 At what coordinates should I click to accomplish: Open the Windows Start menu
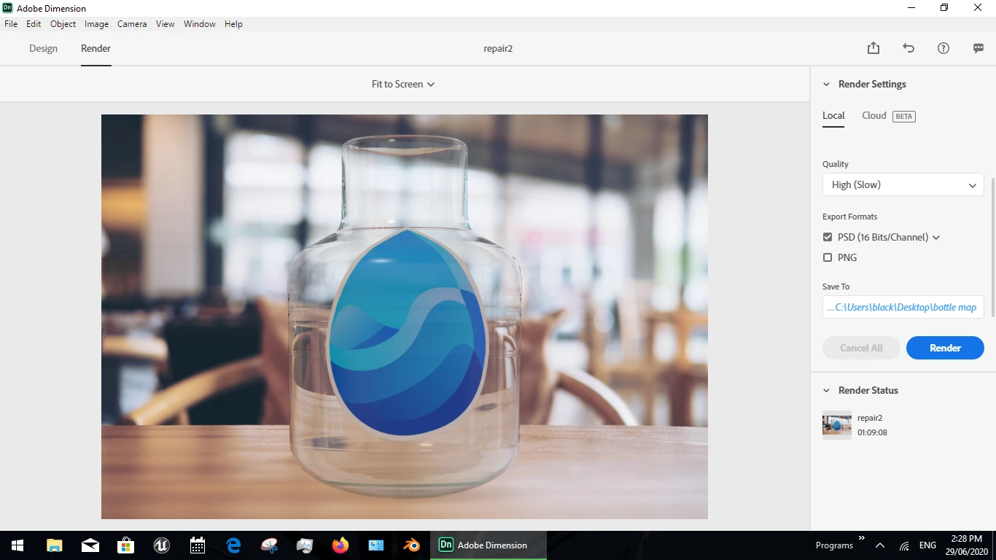(x=17, y=545)
